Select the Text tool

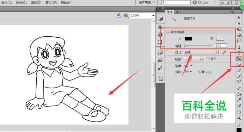tap(239, 53)
